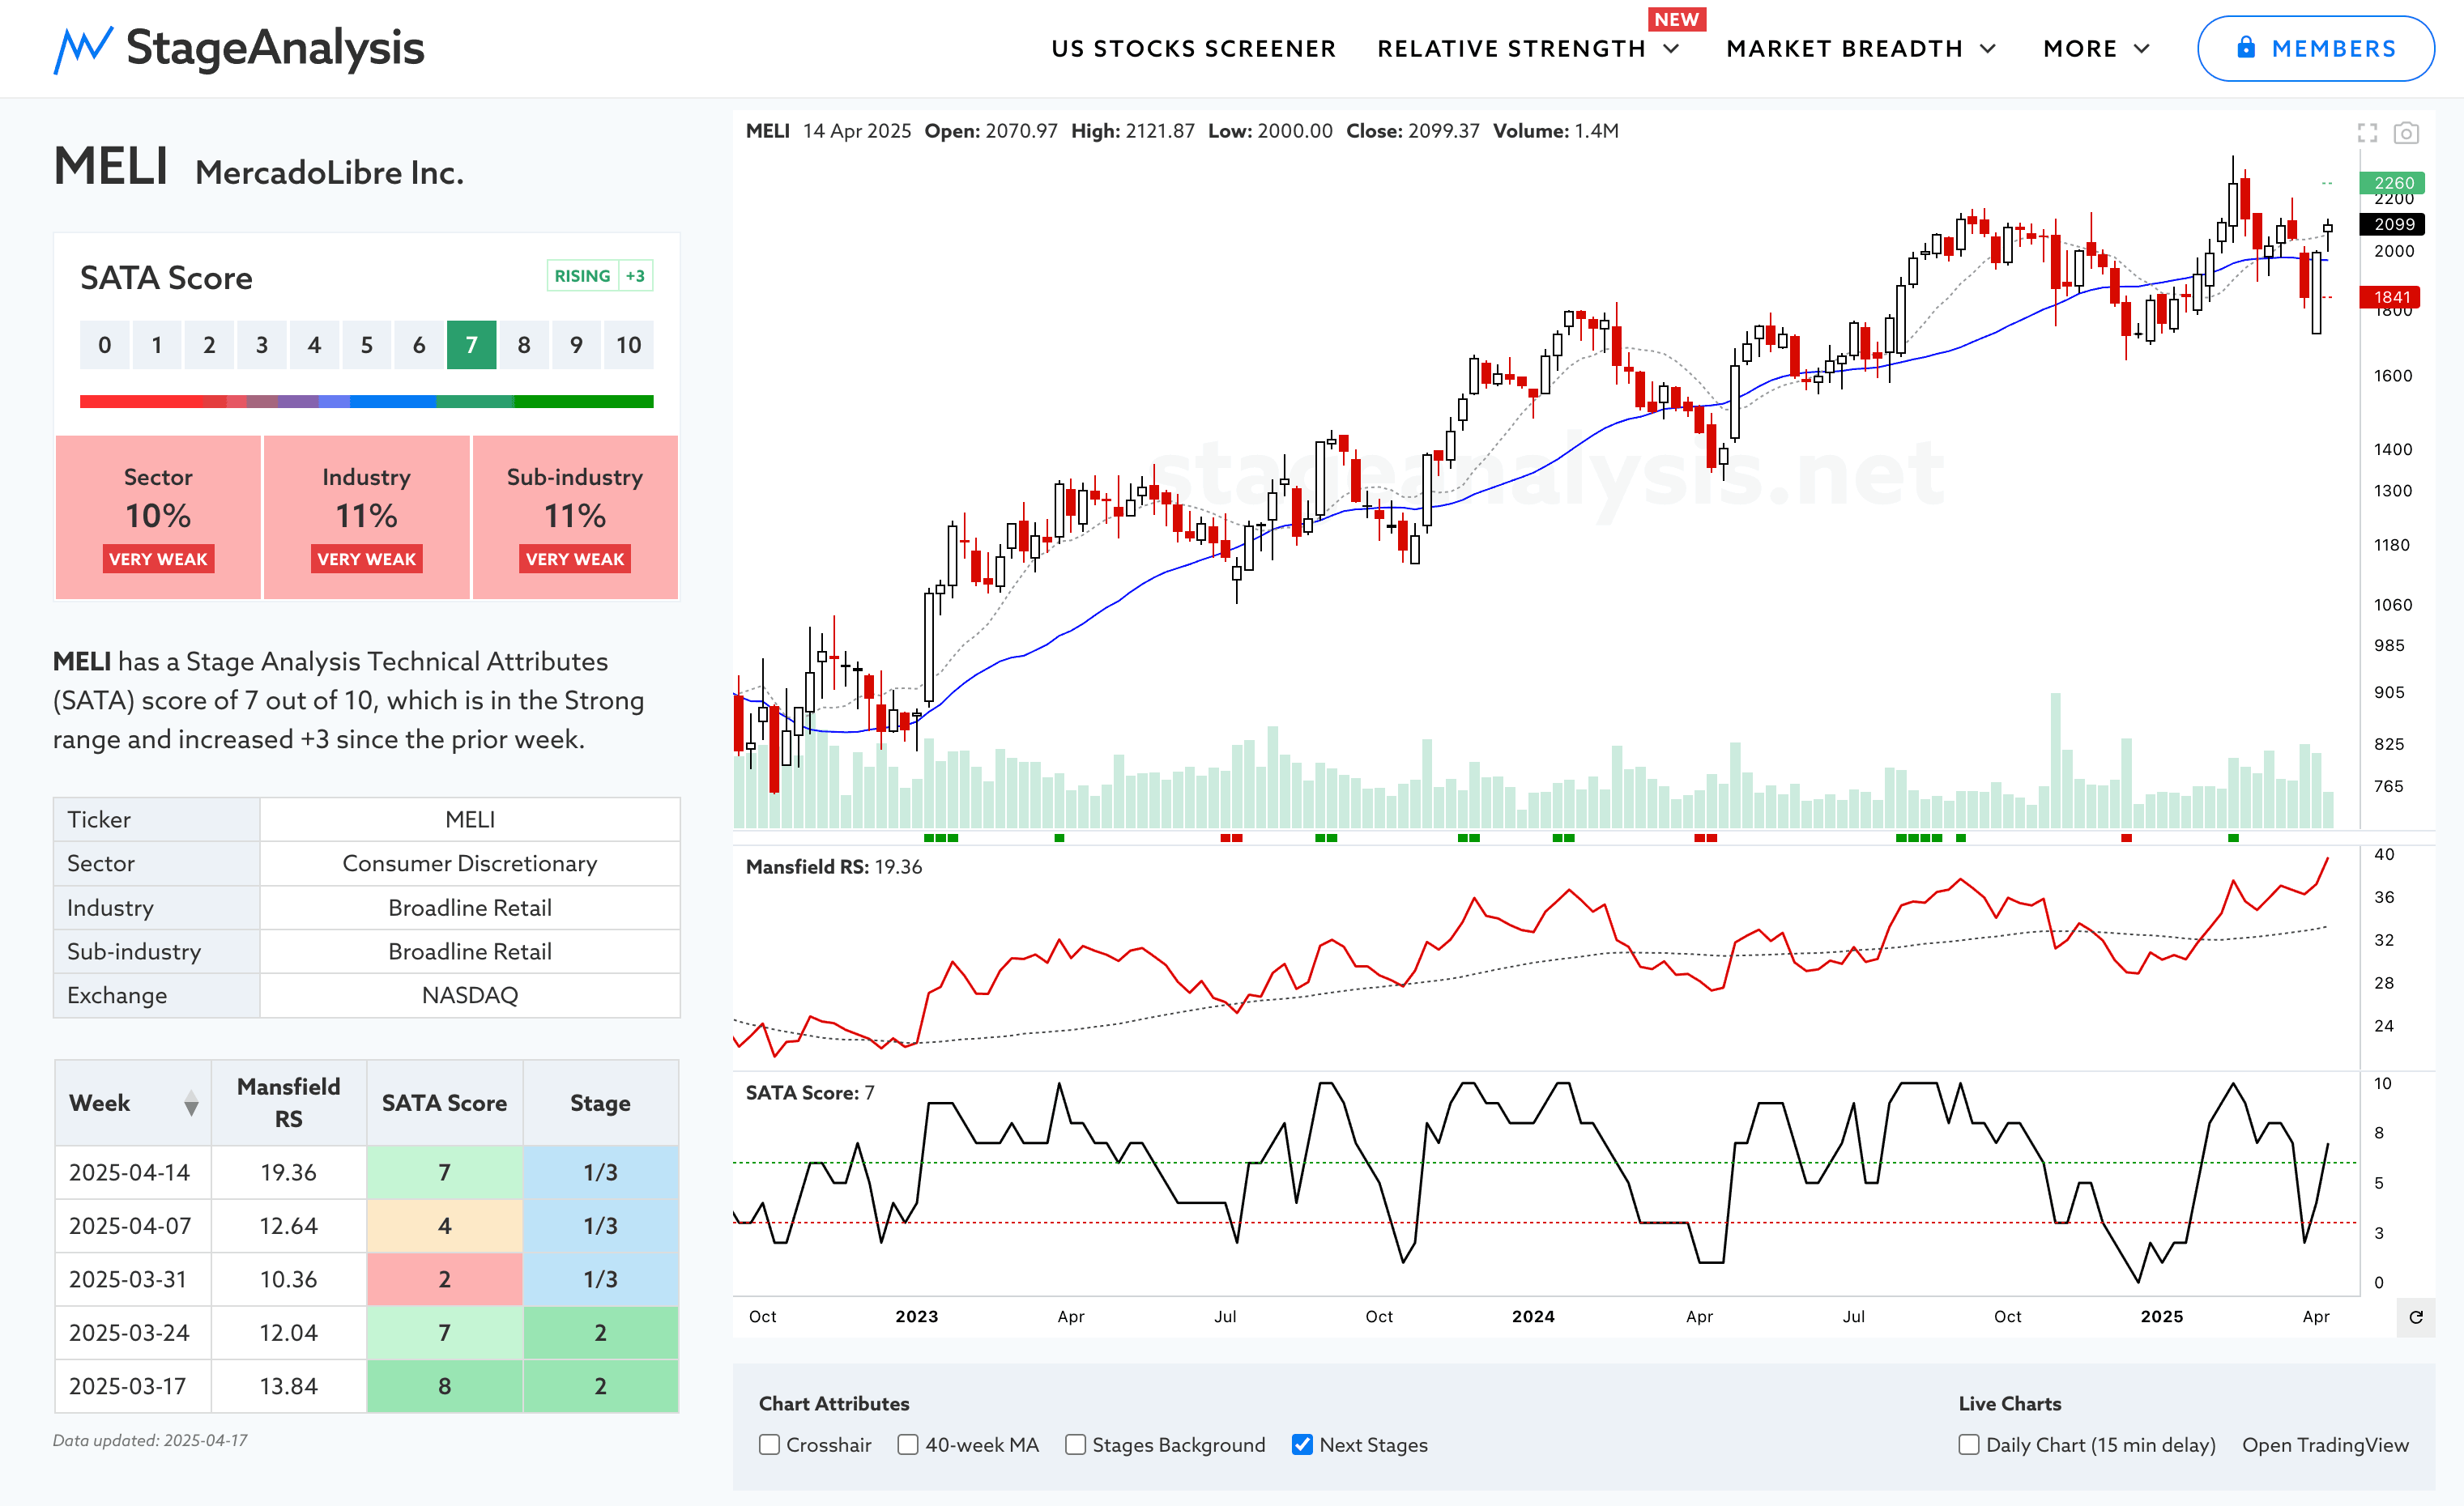The width and height of the screenshot is (2464, 1506).
Task: Click Mansfield RS value 19.36 in table
Action: click(288, 1172)
